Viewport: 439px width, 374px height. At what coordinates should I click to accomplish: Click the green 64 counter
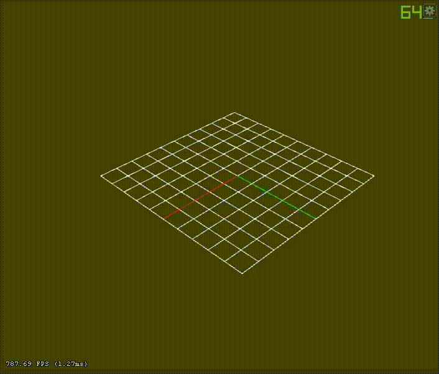411,12
